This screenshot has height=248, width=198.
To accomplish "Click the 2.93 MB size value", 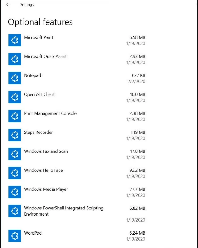I will (137, 56).
